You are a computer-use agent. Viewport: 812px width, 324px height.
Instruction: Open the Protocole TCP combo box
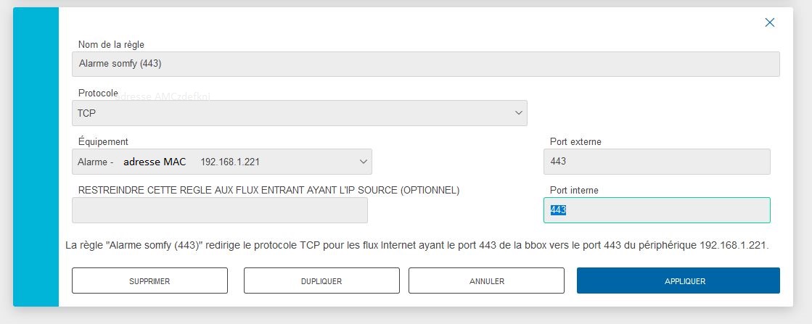click(299, 113)
